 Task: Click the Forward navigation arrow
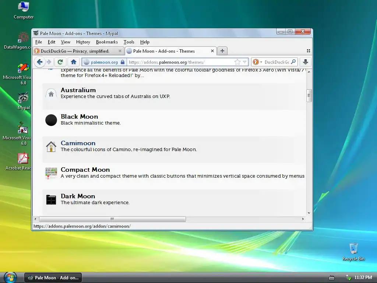coord(49,62)
